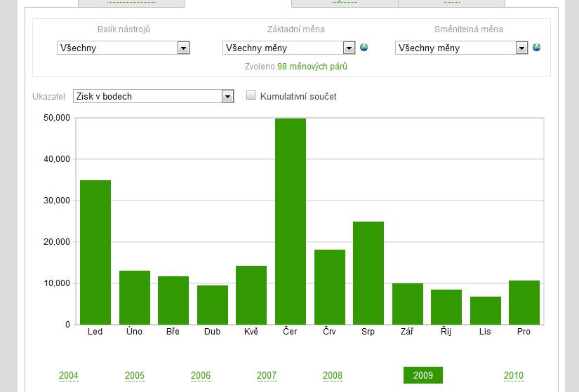Go to year 2007
Image resolution: width=579 pixels, height=392 pixels.
(267, 375)
